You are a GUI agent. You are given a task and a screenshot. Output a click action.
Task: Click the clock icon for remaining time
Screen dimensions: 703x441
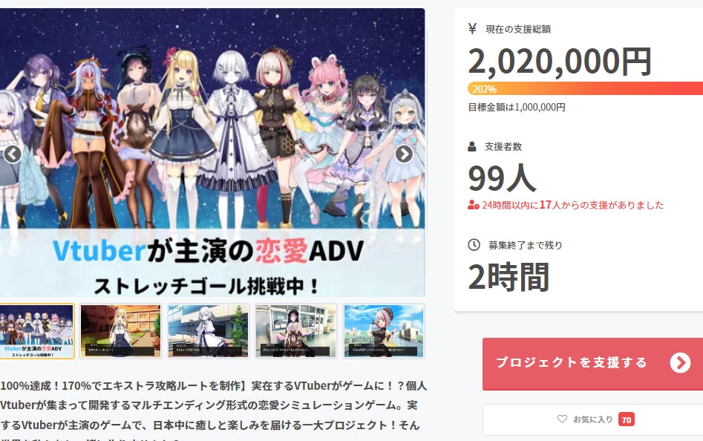pos(474,245)
